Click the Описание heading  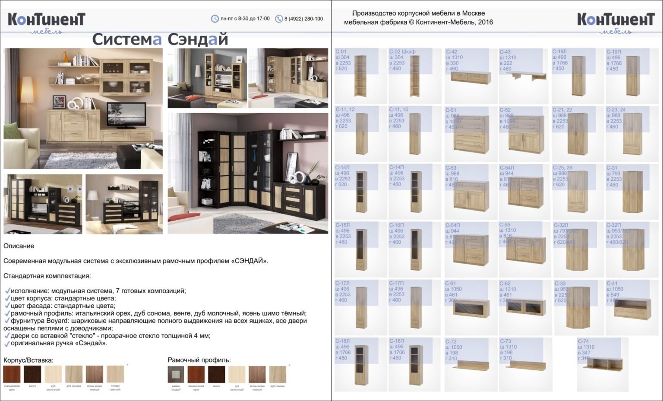coord(19,246)
